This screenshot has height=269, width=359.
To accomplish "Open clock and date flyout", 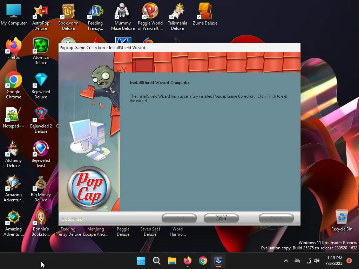I will tap(334, 261).
